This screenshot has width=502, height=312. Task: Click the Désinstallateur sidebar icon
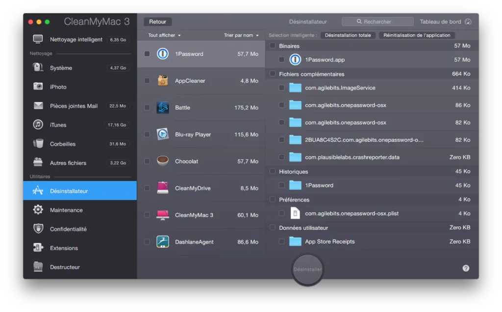[x=38, y=191]
